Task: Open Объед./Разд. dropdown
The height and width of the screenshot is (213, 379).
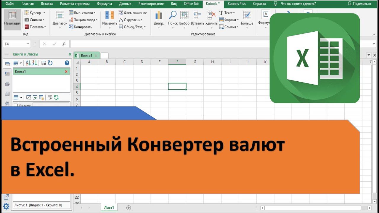Action: [145, 27]
